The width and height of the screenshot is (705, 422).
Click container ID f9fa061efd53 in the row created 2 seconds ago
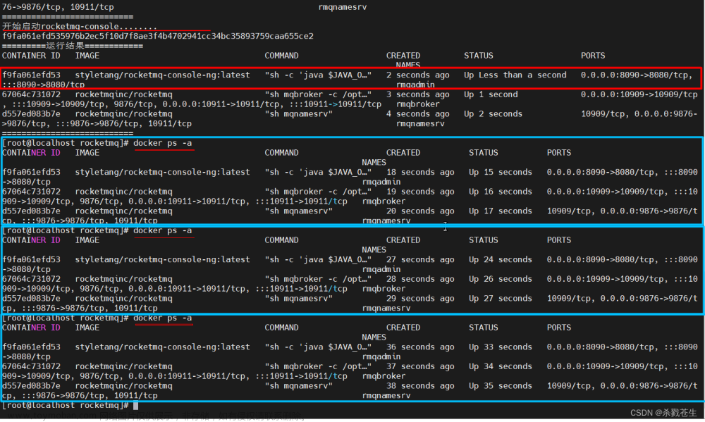click(31, 75)
